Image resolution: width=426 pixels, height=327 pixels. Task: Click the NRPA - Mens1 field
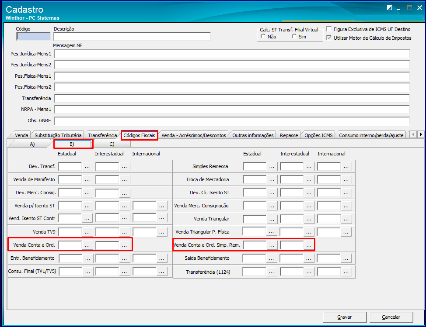click(x=232, y=109)
